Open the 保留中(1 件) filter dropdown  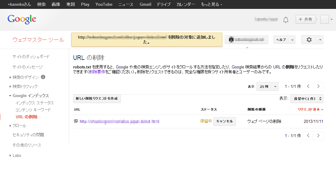pos(307,99)
